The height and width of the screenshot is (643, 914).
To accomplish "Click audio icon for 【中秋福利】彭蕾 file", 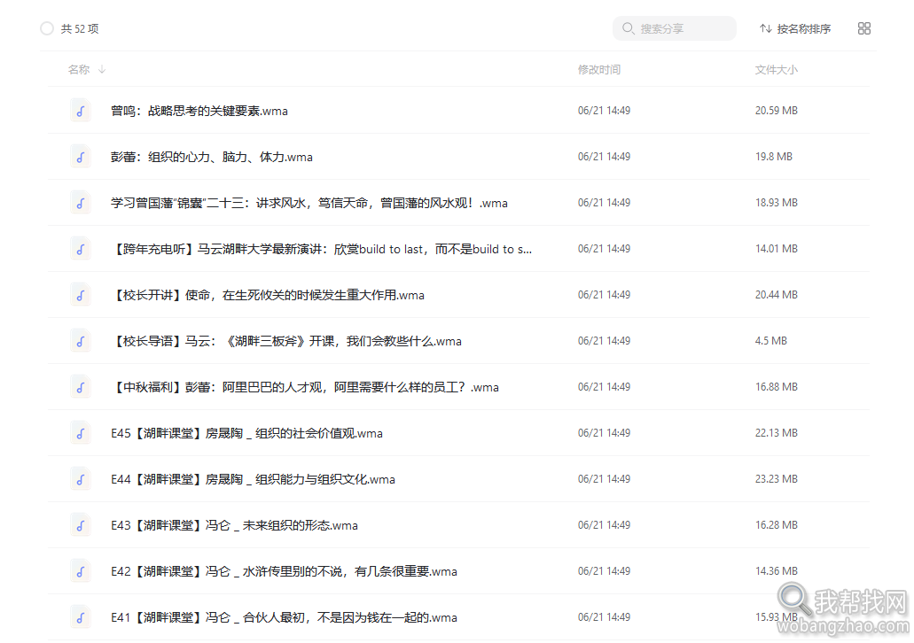I will pyautogui.click(x=81, y=387).
